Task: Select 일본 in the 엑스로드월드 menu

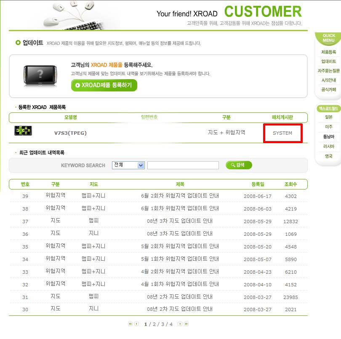Action: pos(328,117)
